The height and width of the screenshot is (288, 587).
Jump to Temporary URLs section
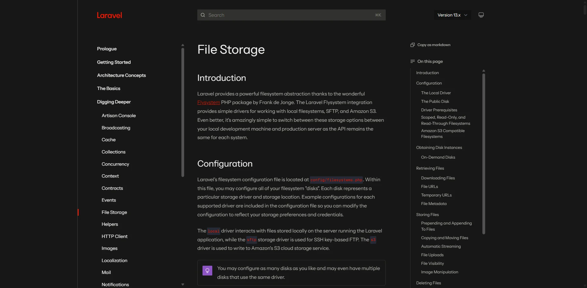(x=436, y=195)
